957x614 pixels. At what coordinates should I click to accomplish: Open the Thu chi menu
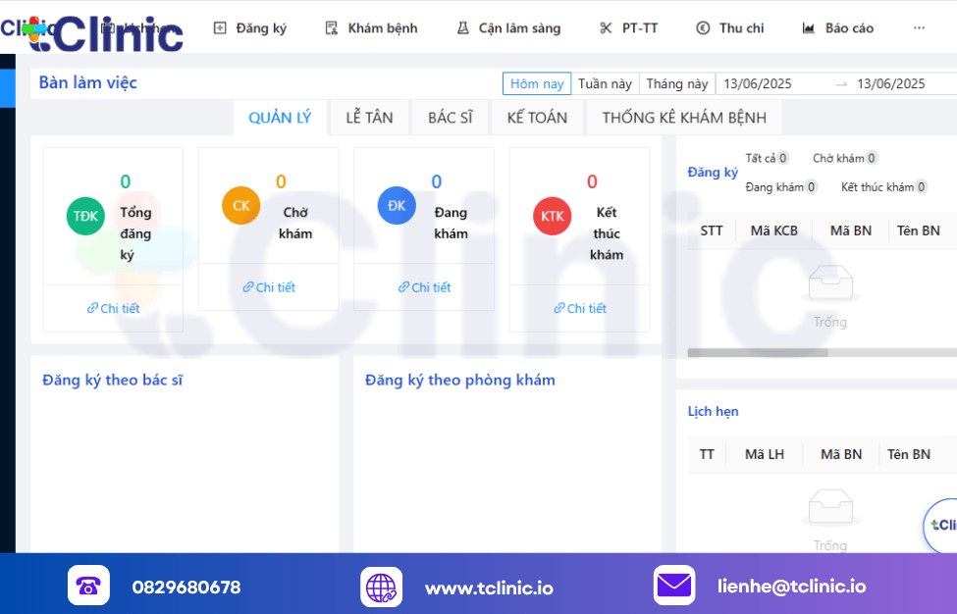click(730, 28)
